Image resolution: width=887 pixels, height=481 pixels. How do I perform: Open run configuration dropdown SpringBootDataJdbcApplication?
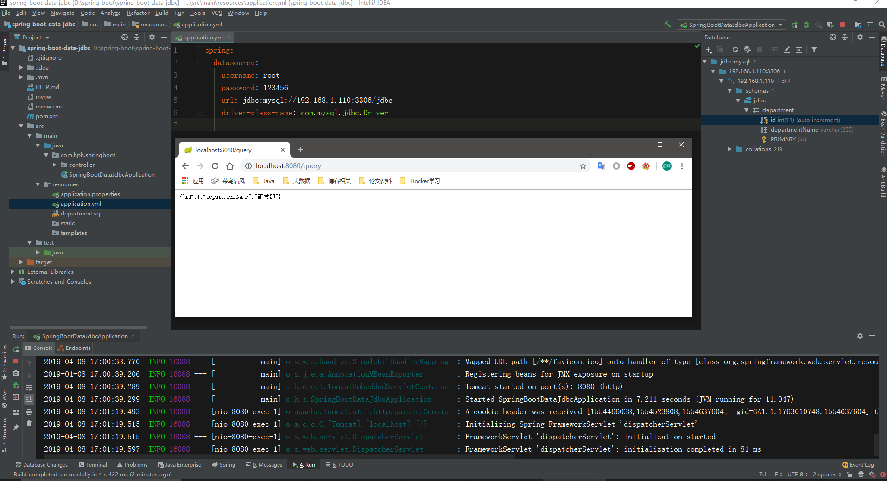pyautogui.click(x=731, y=25)
